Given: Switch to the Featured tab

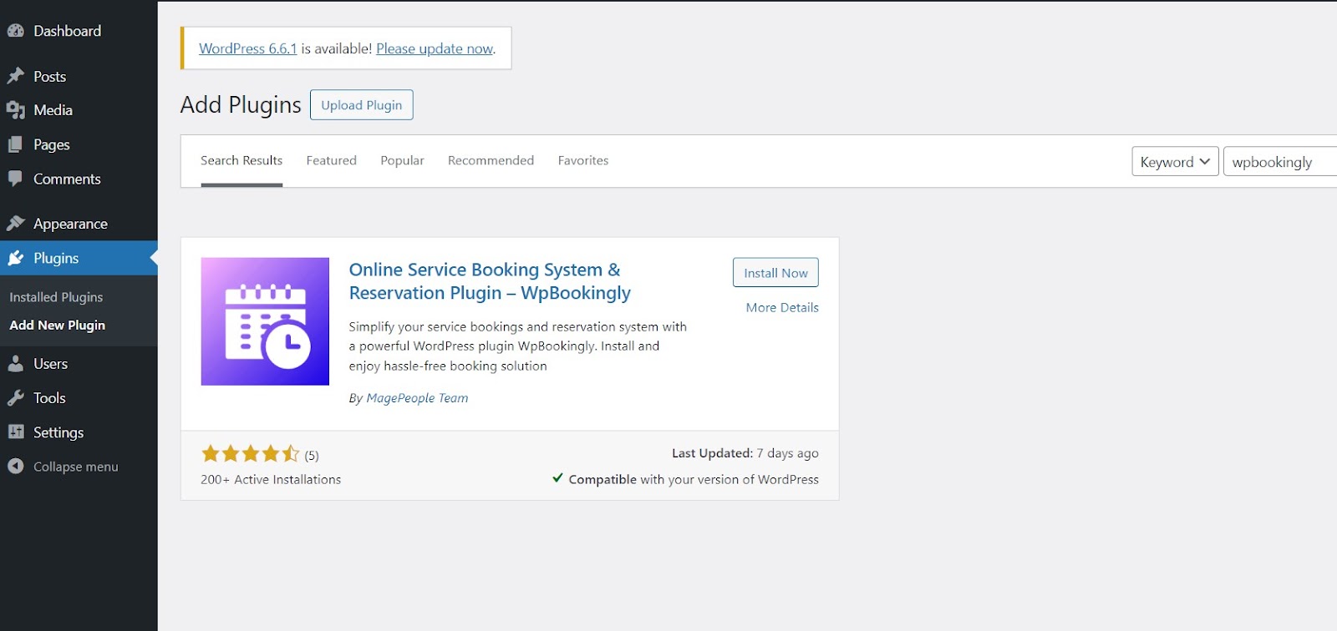Looking at the screenshot, I should click(331, 160).
